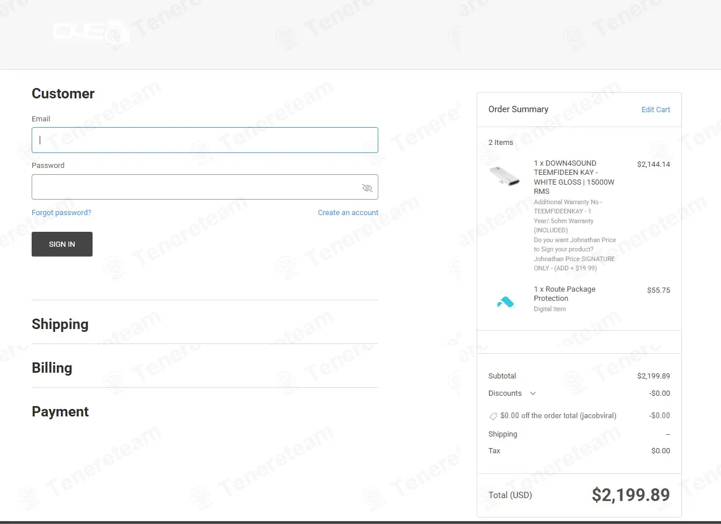The height and width of the screenshot is (524, 721).
Task: Click the '2 Items' count text
Action: click(501, 143)
